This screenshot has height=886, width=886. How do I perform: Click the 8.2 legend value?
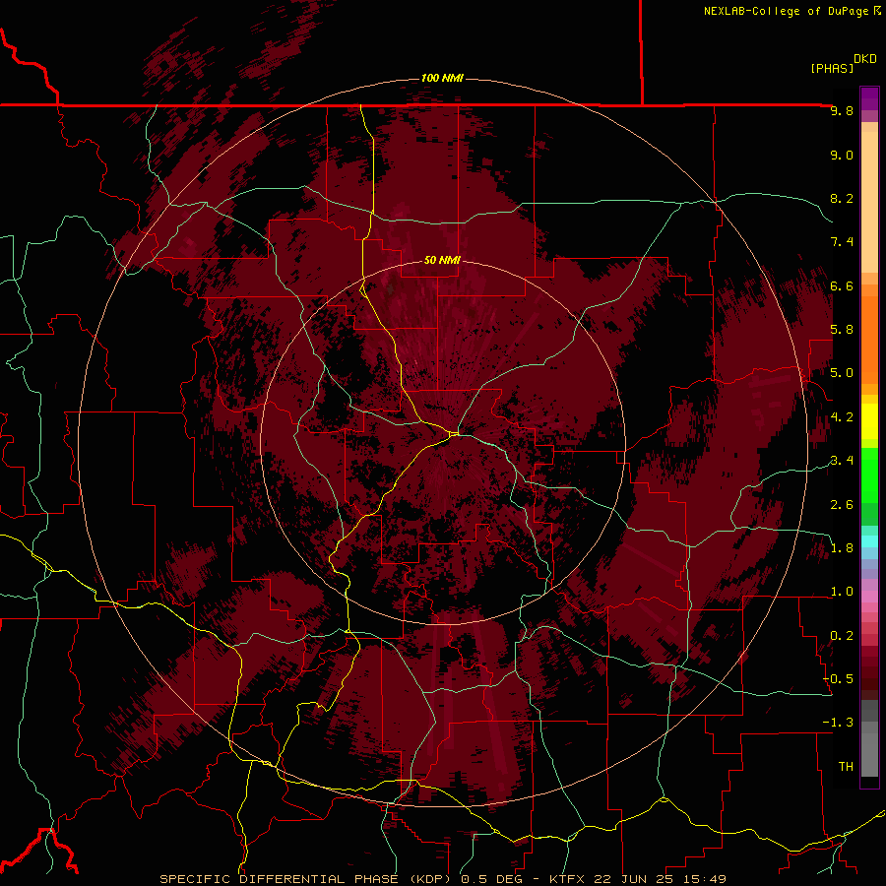point(842,198)
